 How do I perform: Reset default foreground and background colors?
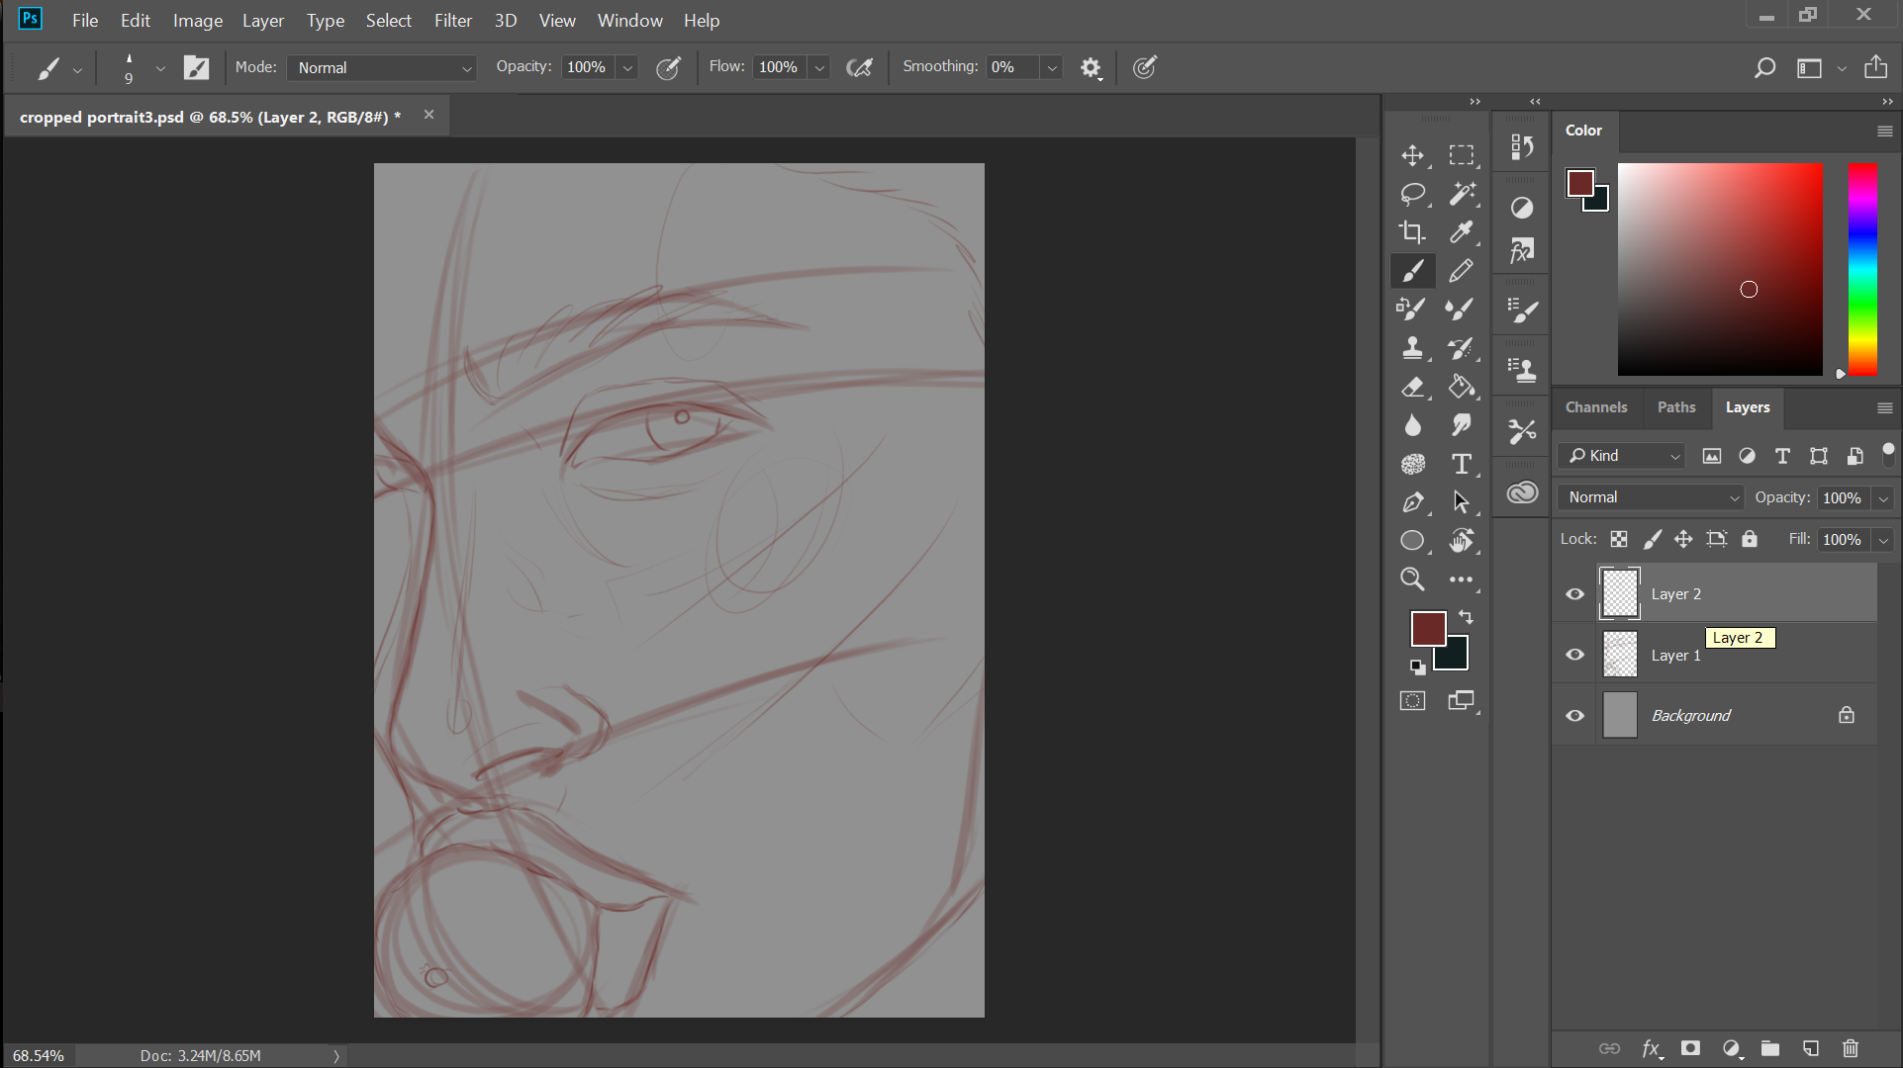1418,667
